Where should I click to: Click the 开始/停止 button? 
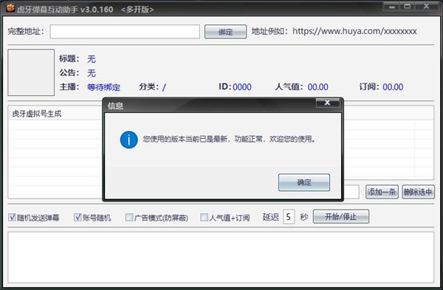point(341,217)
